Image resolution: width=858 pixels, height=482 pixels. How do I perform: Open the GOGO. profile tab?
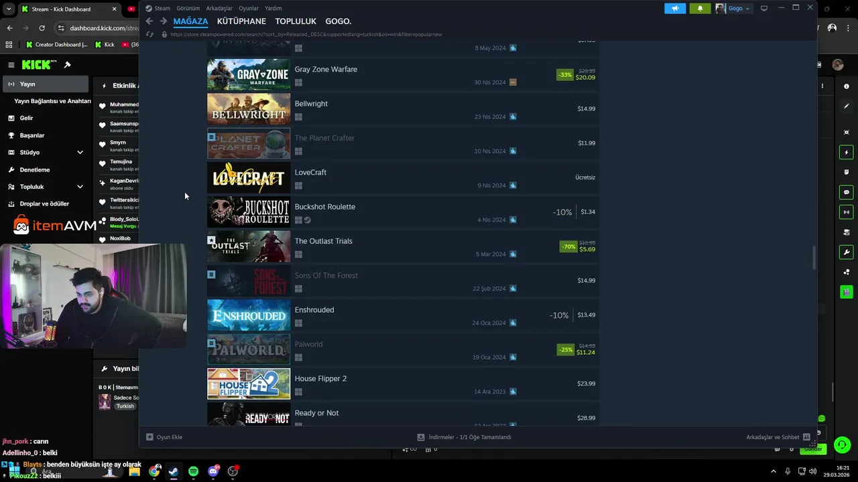(x=339, y=21)
